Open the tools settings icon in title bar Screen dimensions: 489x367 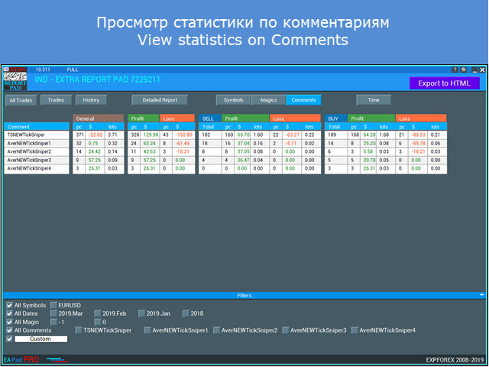coord(464,70)
